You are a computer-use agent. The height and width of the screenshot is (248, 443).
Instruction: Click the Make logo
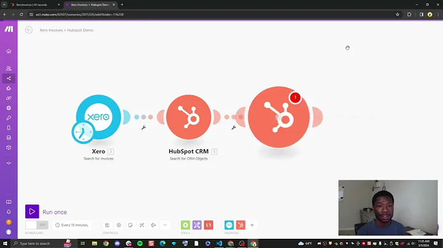click(9, 29)
